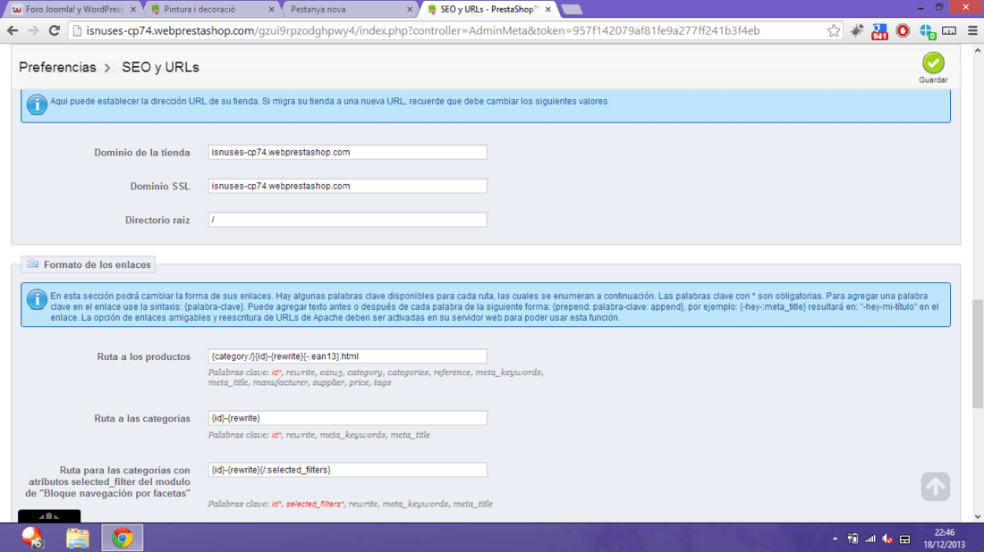Click the Ruta a los productos label

click(x=144, y=356)
